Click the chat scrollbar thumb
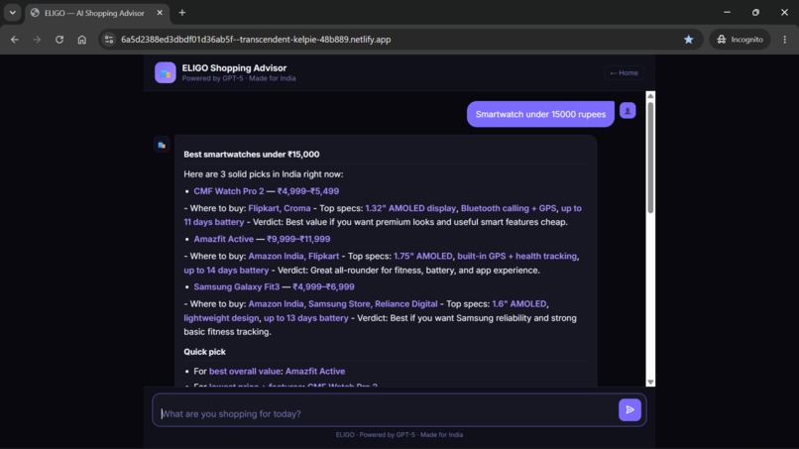799x449 pixels. pyautogui.click(x=650, y=158)
